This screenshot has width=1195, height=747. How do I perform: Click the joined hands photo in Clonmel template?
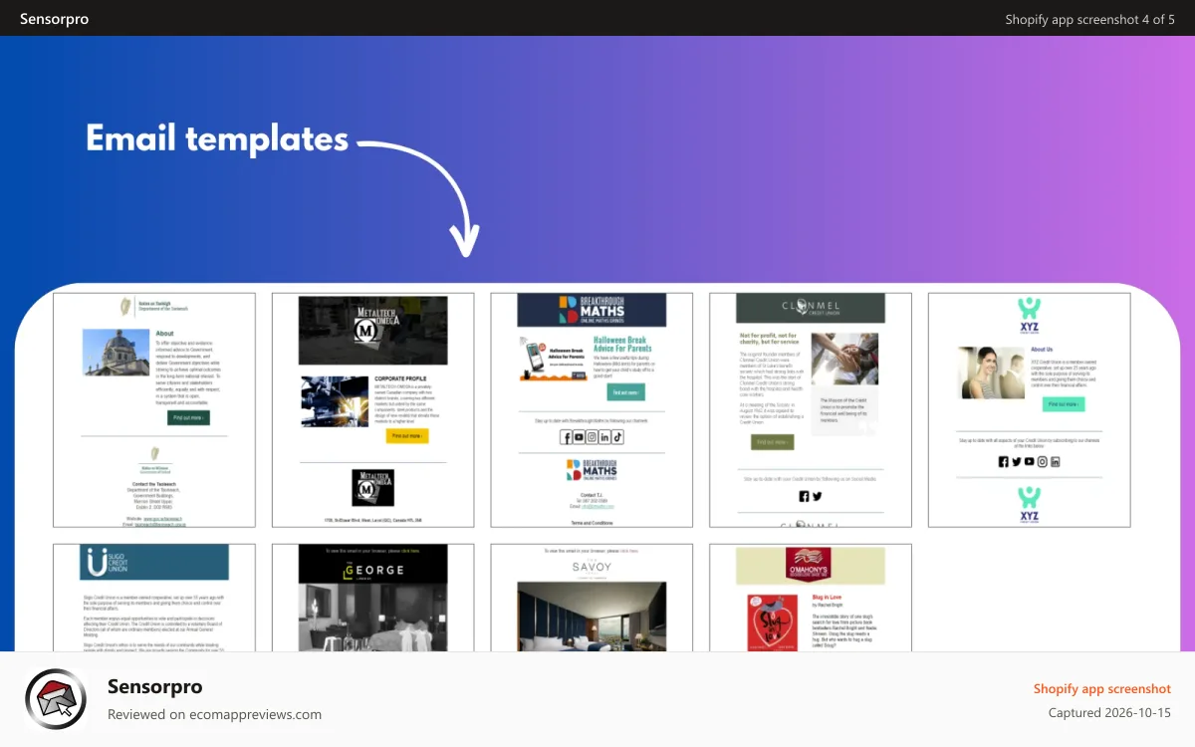click(844, 359)
